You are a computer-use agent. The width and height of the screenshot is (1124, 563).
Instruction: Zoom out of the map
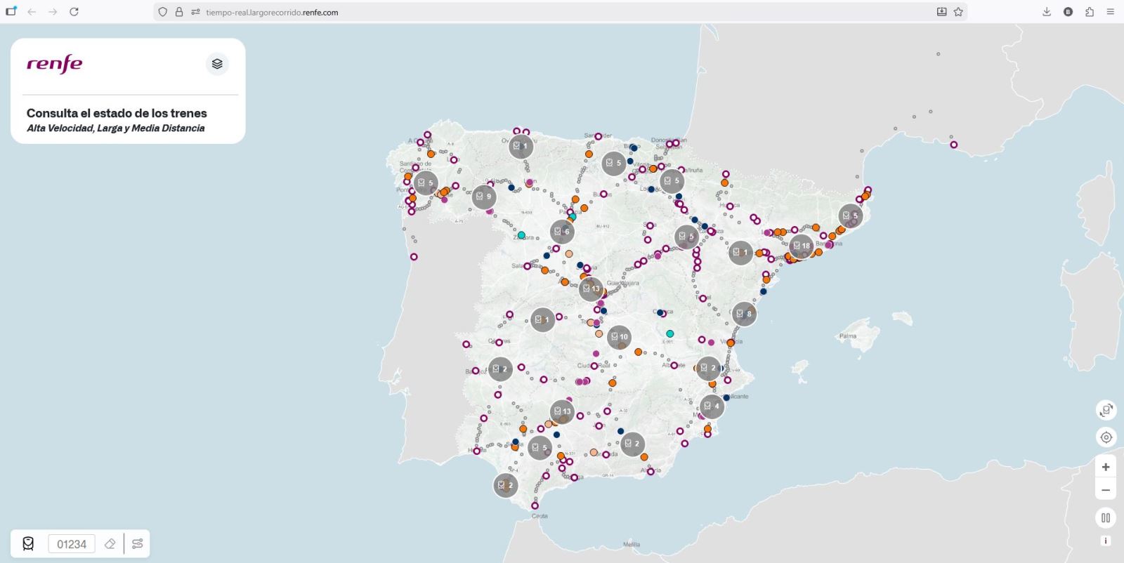click(1106, 490)
